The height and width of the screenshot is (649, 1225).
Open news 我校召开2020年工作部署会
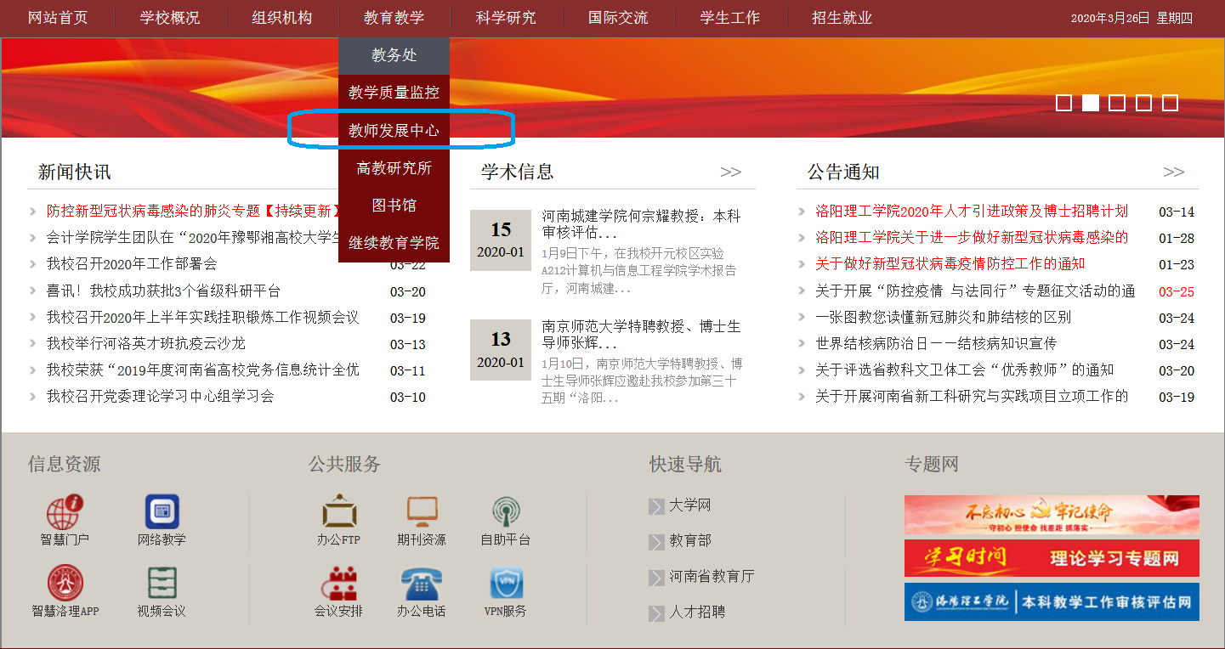click(x=132, y=264)
